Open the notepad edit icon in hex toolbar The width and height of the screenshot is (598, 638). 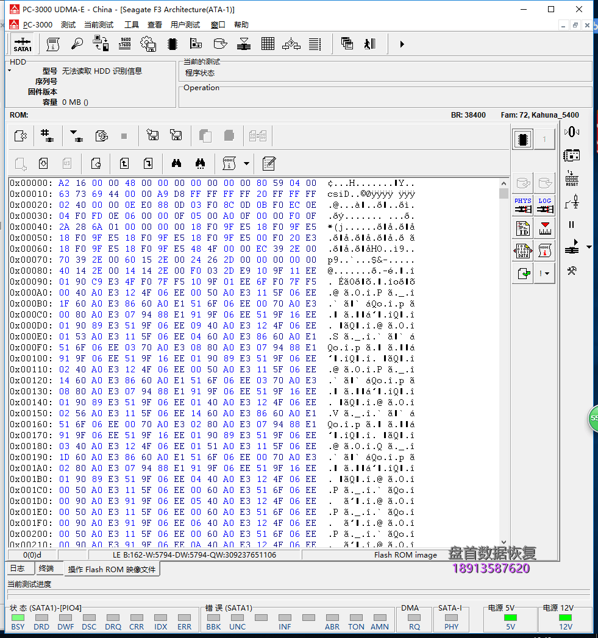(269, 163)
